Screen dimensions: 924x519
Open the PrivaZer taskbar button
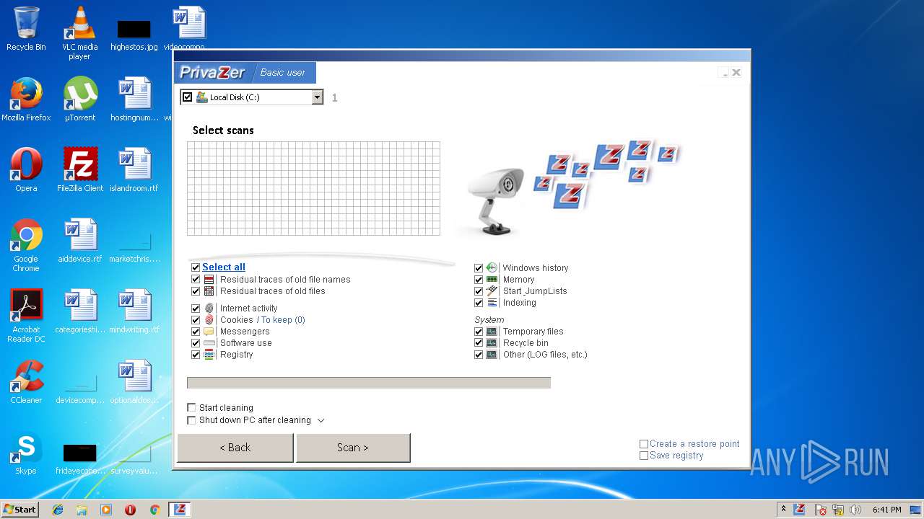[x=180, y=509]
